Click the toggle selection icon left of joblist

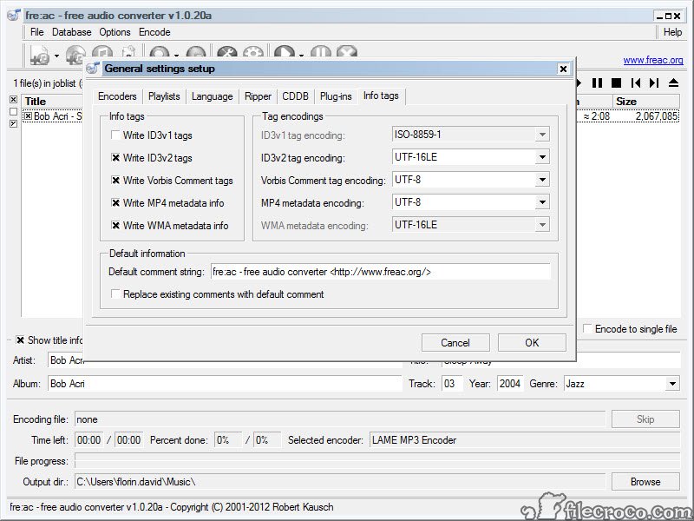(13, 123)
